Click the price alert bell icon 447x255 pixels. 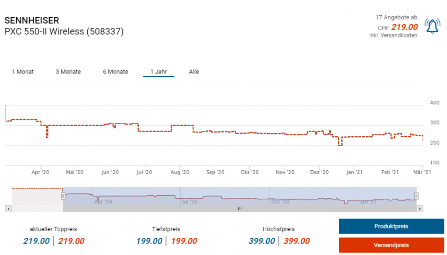[x=432, y=26]
